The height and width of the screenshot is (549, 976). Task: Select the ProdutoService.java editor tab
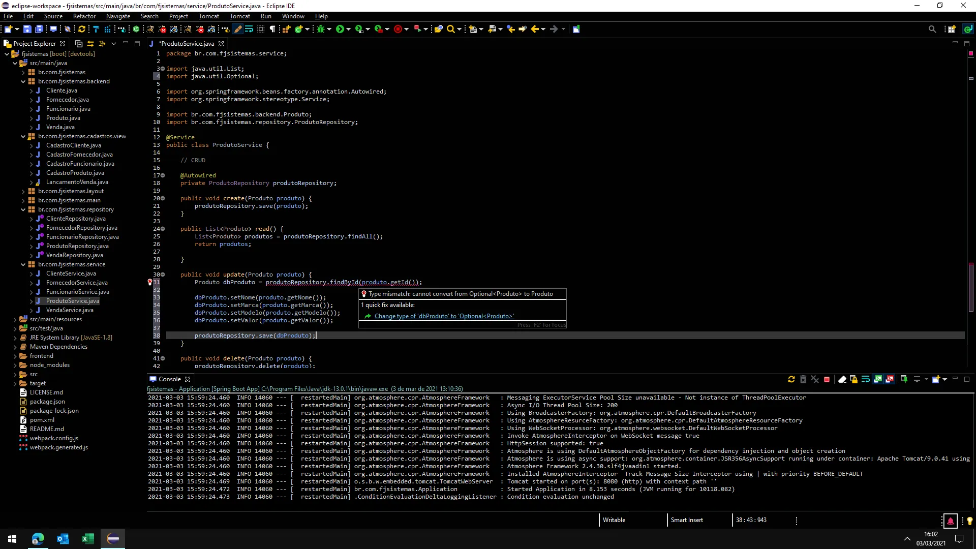coord(186,44)
